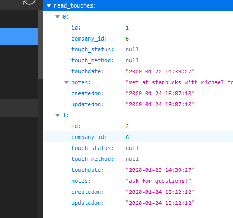The width and height of the screenshot is (233, 218).
Task: Click the highlighted company_id row in item 1
Action: point(138,137)
